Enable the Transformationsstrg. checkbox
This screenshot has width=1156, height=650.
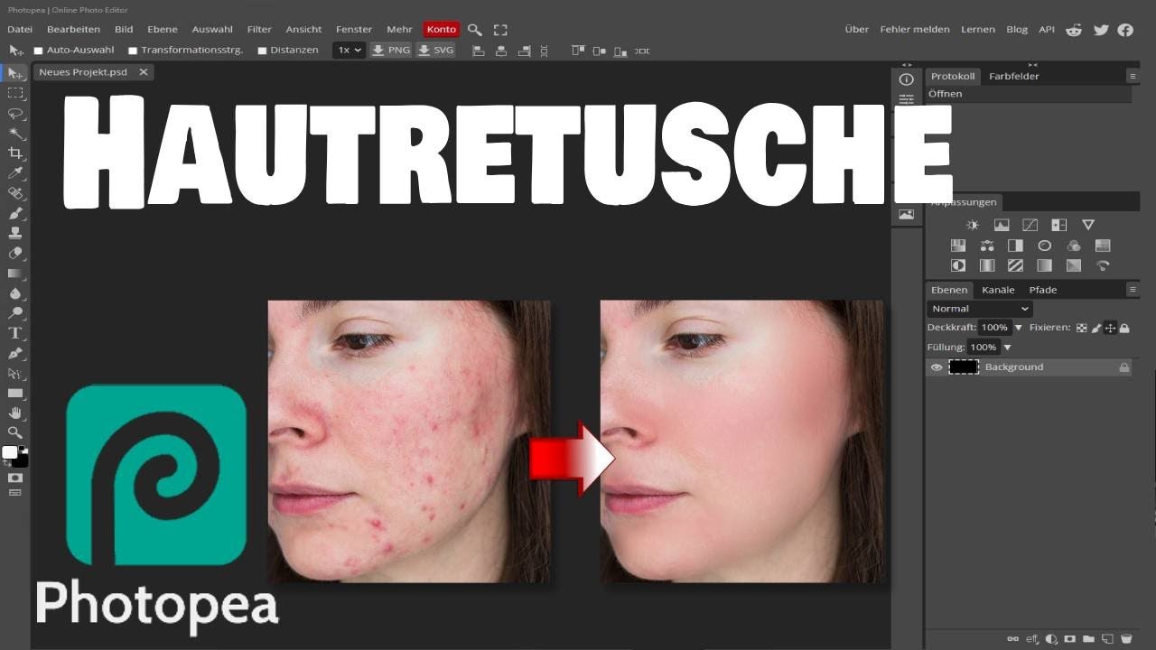click(133, 51)
